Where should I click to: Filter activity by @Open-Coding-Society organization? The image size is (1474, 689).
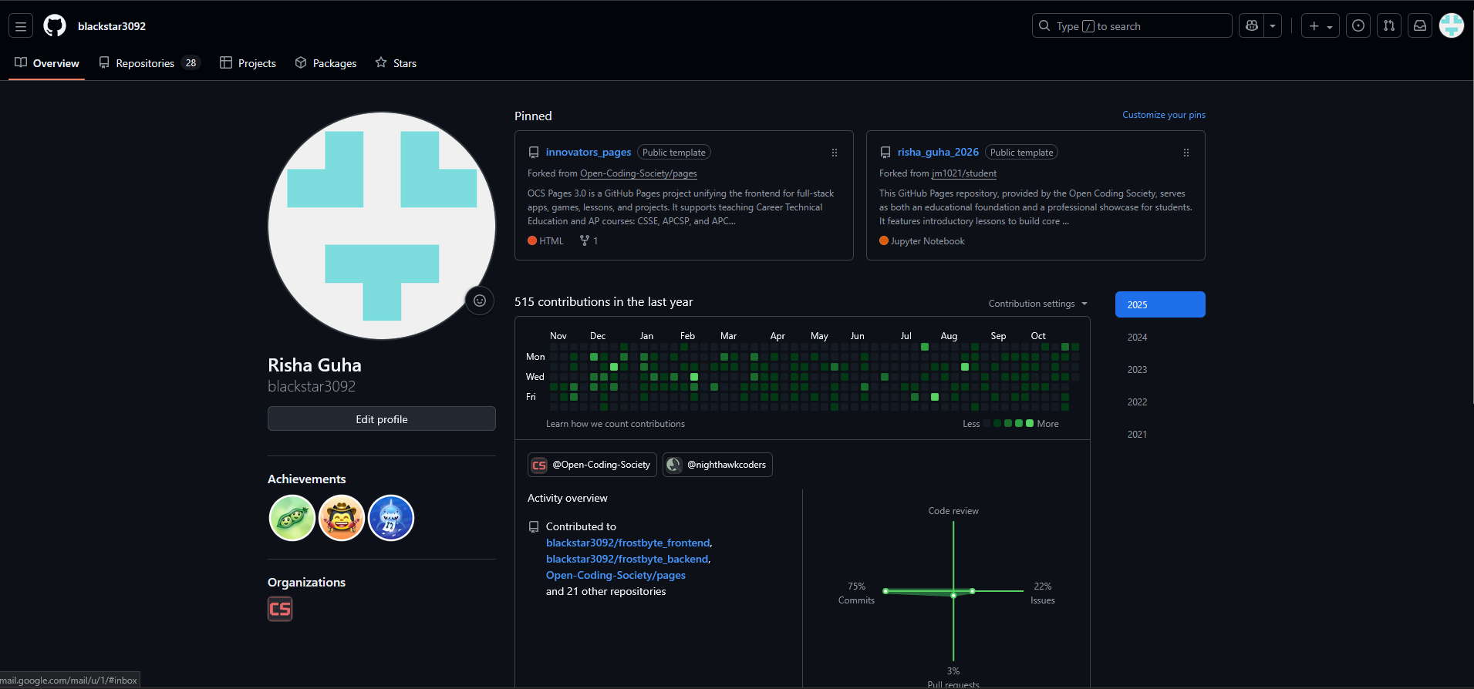coord(592,465)
